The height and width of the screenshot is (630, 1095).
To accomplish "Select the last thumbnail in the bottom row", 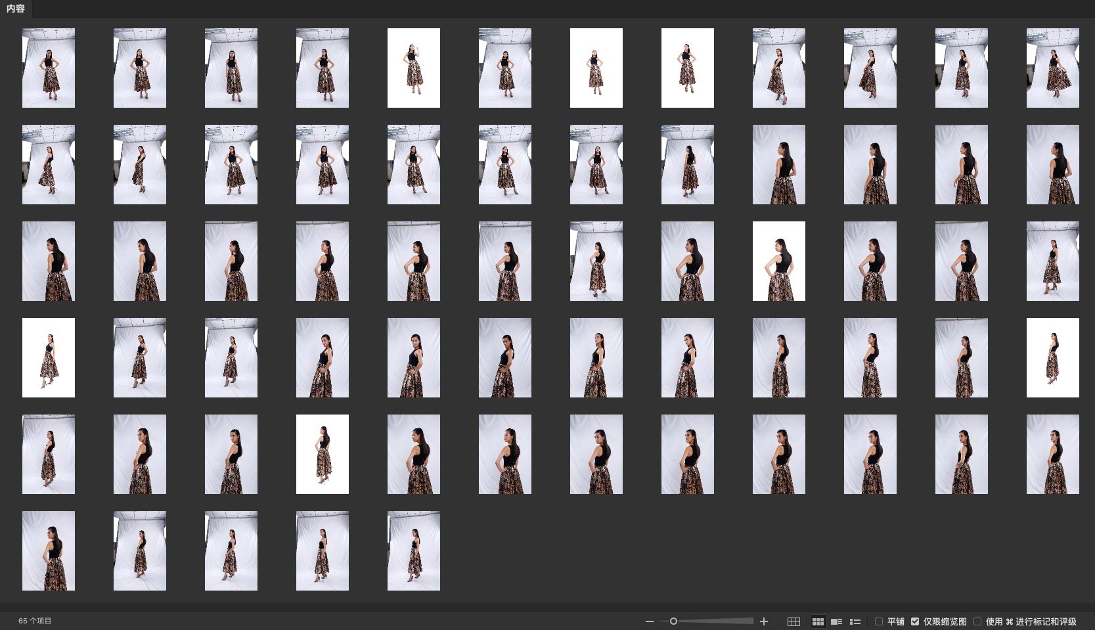I will [x=414, y=551].
